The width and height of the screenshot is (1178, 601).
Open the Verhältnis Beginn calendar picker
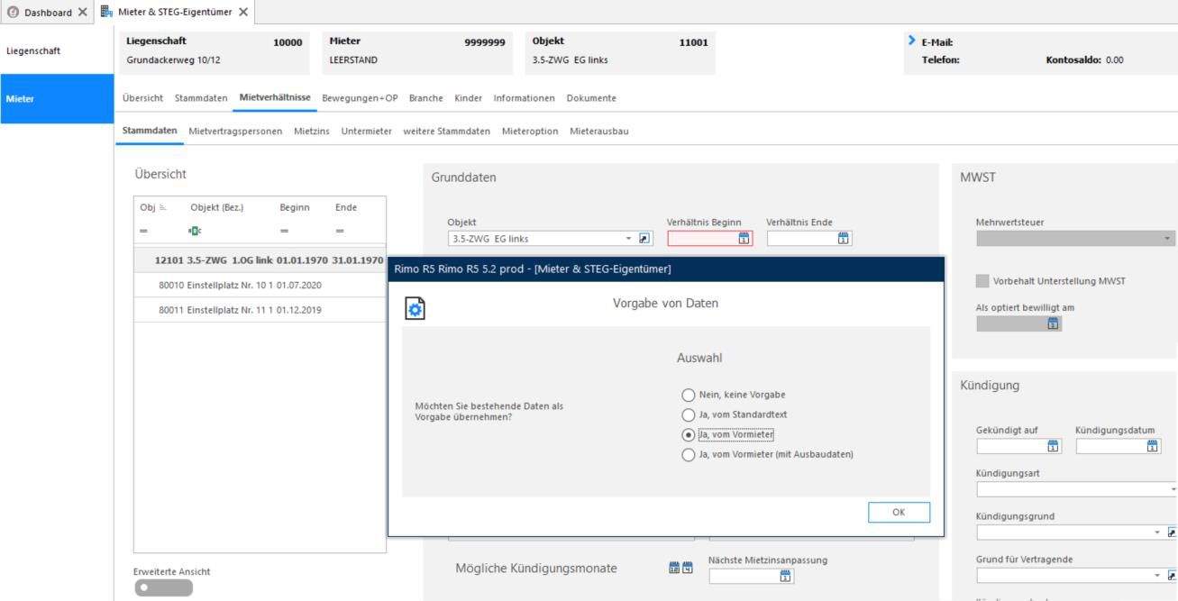pyautogui.click(x=744, y=239)
